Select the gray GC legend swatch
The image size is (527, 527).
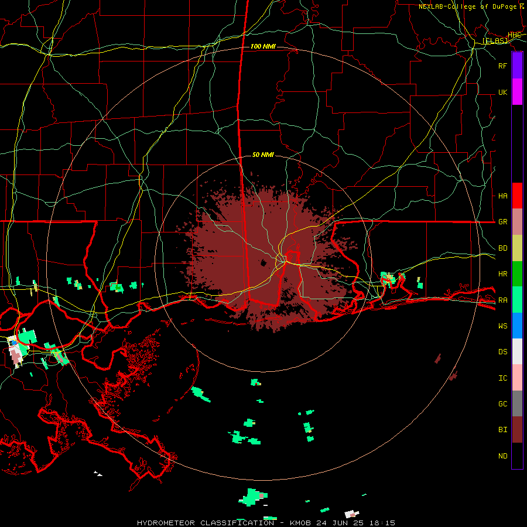(x=517, y=403)
